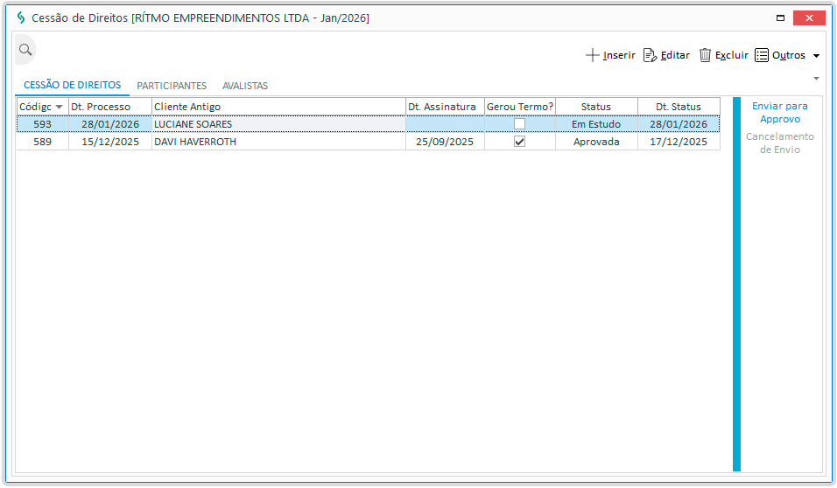Sort by the Cliente Antigo column header
The height and width of the screenshot is (488, 837).
[278, 107]
